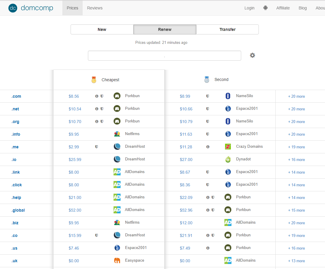Image resolution: width=325 pixels, height=269 pixels.
Task: Click Crazy Domains logo in .me row
Action: pos(228,147)
